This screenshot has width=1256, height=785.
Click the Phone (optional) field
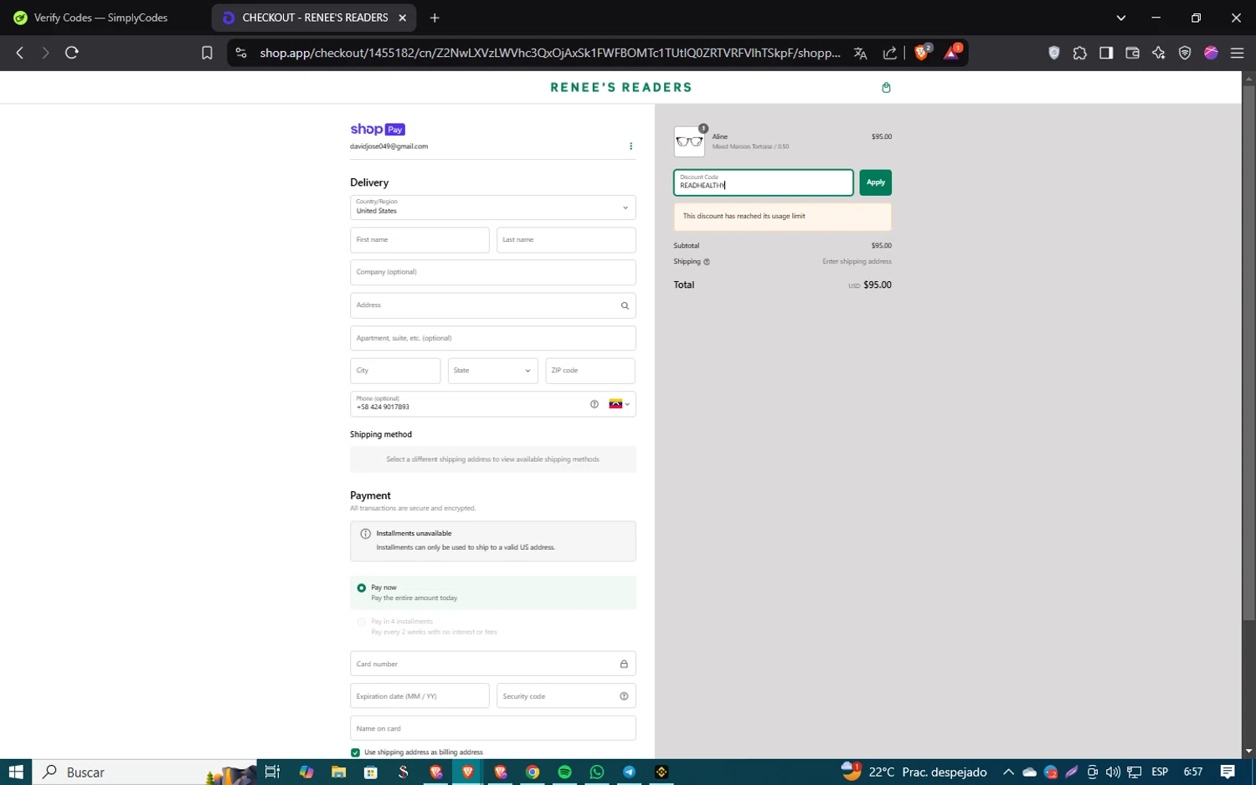click(x=493, y=404)
